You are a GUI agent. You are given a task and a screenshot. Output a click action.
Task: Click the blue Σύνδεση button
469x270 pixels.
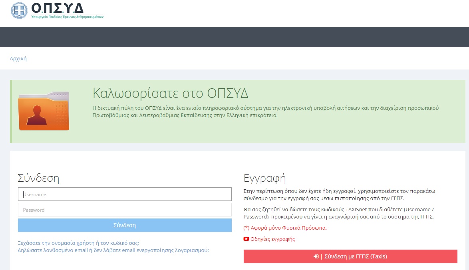click(x=125, y=225)
